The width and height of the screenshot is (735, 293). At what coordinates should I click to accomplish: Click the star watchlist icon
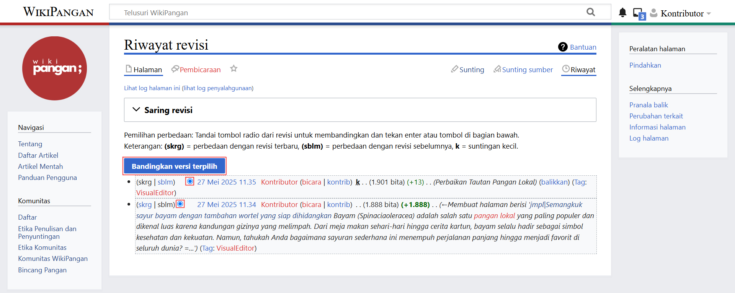[x=234, y=69]
